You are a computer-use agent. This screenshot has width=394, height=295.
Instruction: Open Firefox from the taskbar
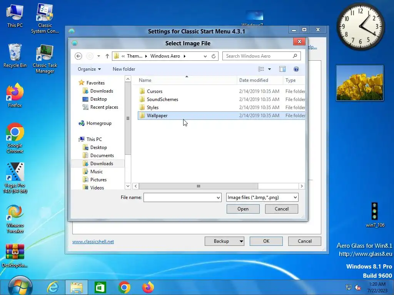148,287
